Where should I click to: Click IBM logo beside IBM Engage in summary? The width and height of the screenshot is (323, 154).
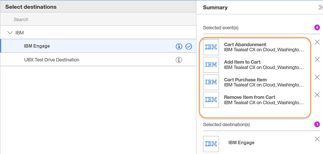(211, 144)
